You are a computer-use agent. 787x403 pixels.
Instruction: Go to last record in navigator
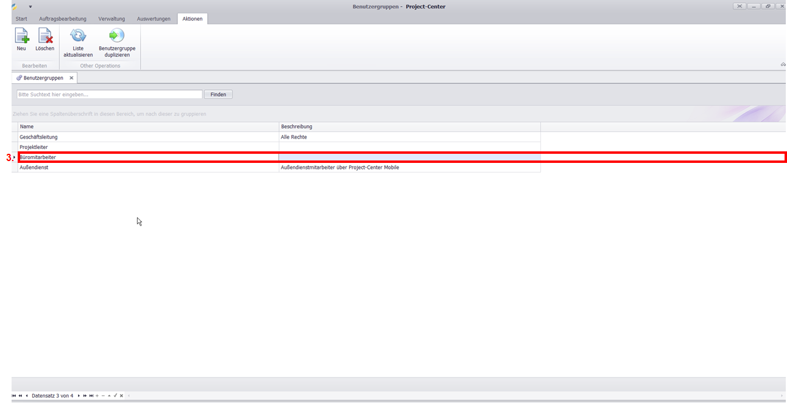pyautogui.click(x=91, y=396)
